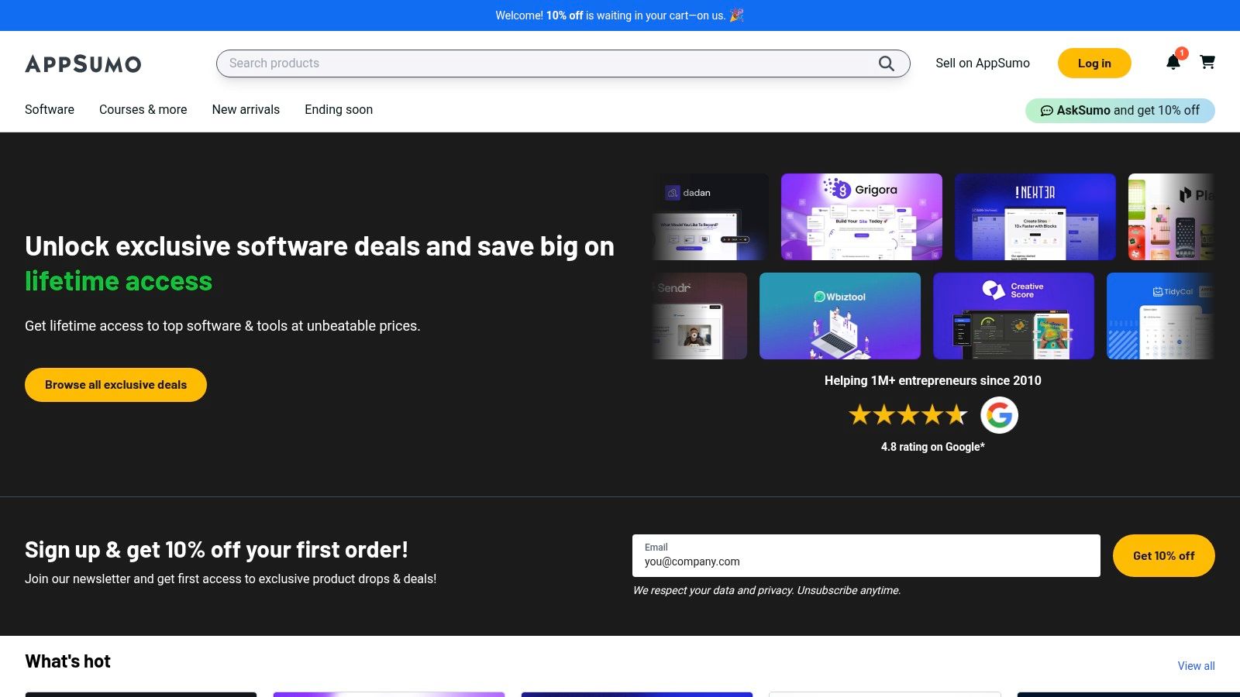Go to New arrivals
The image size is (1240, 697).
pyautogui.click(x=246, y=109)
